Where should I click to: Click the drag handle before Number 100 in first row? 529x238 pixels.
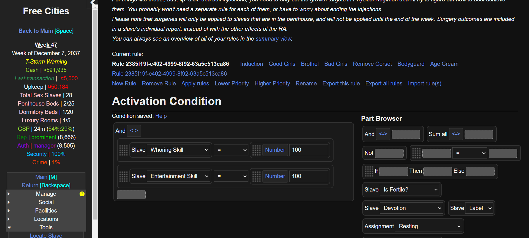256,150
